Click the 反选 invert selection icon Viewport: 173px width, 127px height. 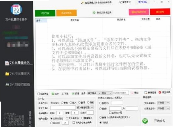point(73,94)
